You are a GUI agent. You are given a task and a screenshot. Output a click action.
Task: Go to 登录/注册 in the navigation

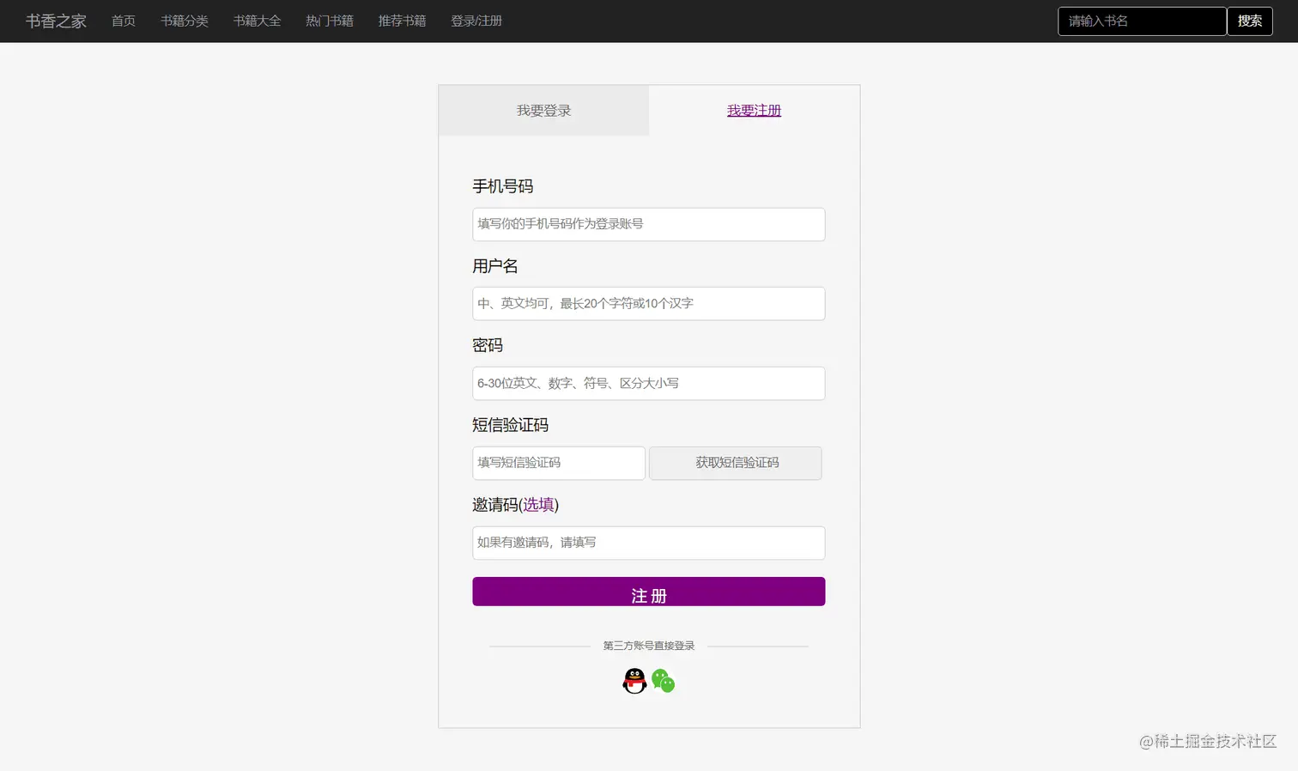[476, 21]
